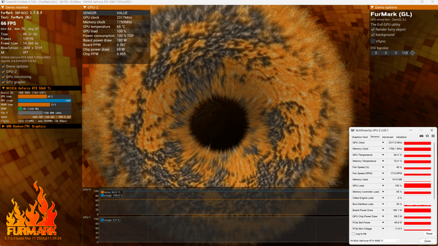Expand the AMD Radeon(TM) Graphics section
Viewport: 438px width, 246px height.
pos(3,126)
